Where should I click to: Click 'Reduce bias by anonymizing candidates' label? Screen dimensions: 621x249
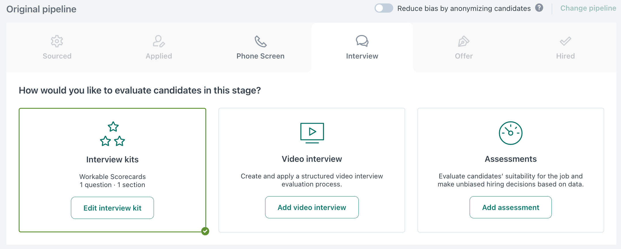464,9
